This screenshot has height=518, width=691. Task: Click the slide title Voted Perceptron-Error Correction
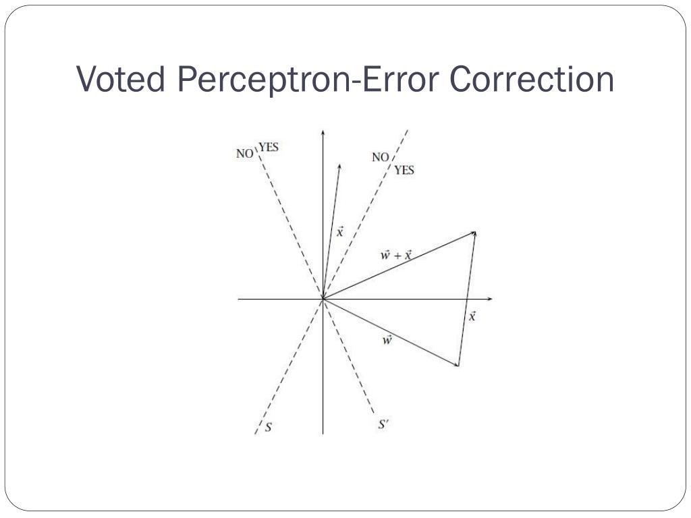(345, 80)
